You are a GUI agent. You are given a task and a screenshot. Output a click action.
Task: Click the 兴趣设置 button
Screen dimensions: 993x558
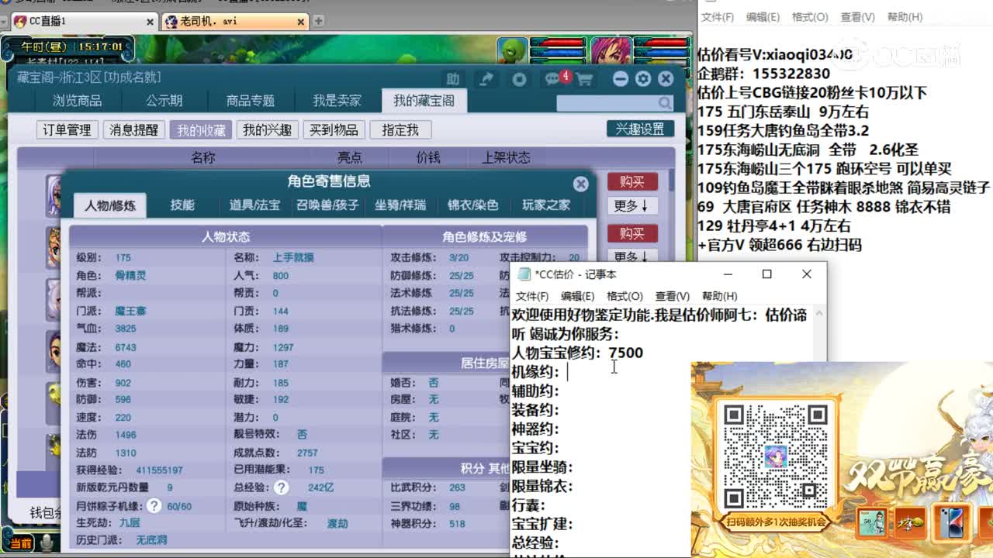(x=640, y=129)
